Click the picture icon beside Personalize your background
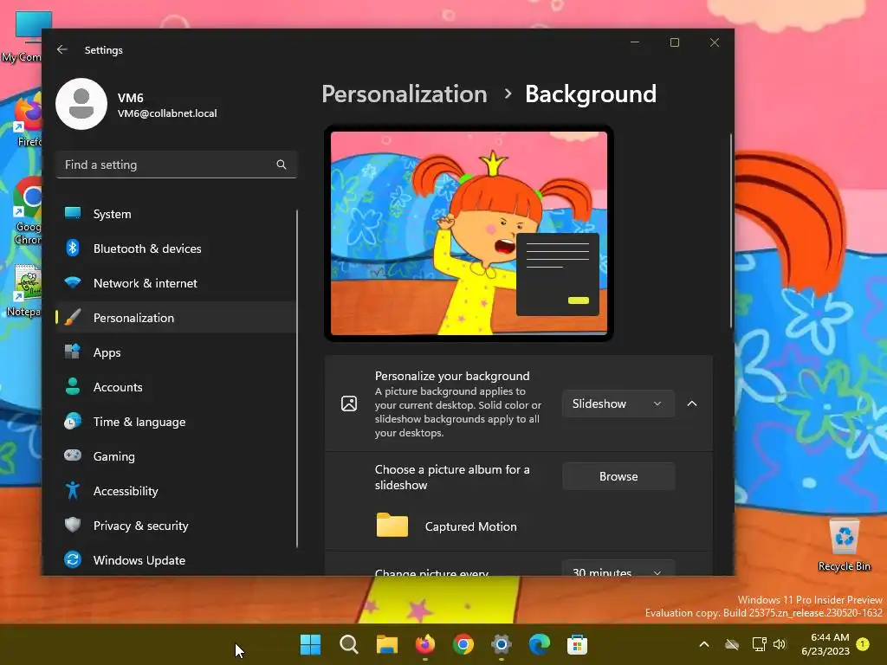The height and width of the screenshot is (665, 887). pos(349,404)
